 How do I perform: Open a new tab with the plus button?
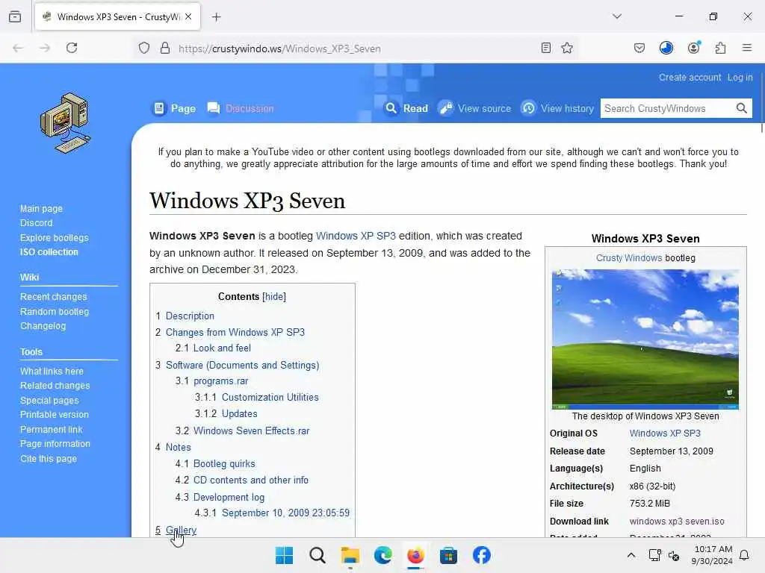coord(217,17)
